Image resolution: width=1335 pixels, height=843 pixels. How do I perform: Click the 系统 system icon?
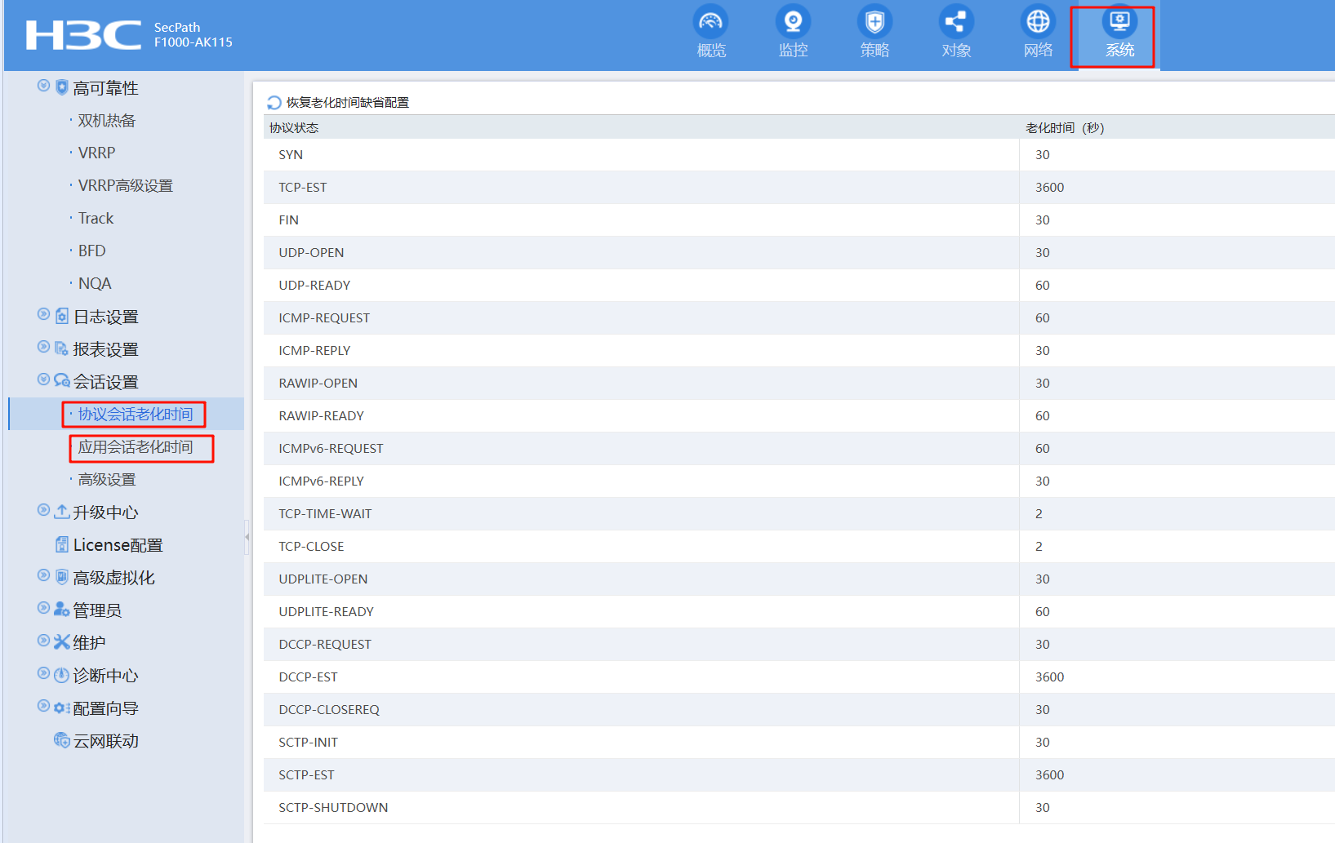(1119, 23)
